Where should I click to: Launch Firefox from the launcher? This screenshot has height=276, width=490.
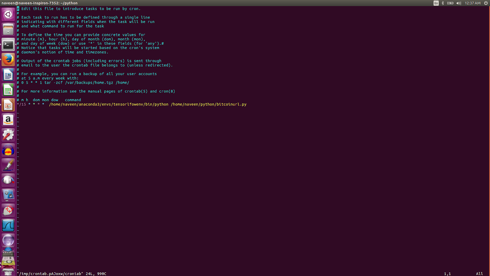pyautogui.click(x=8, y=59)
